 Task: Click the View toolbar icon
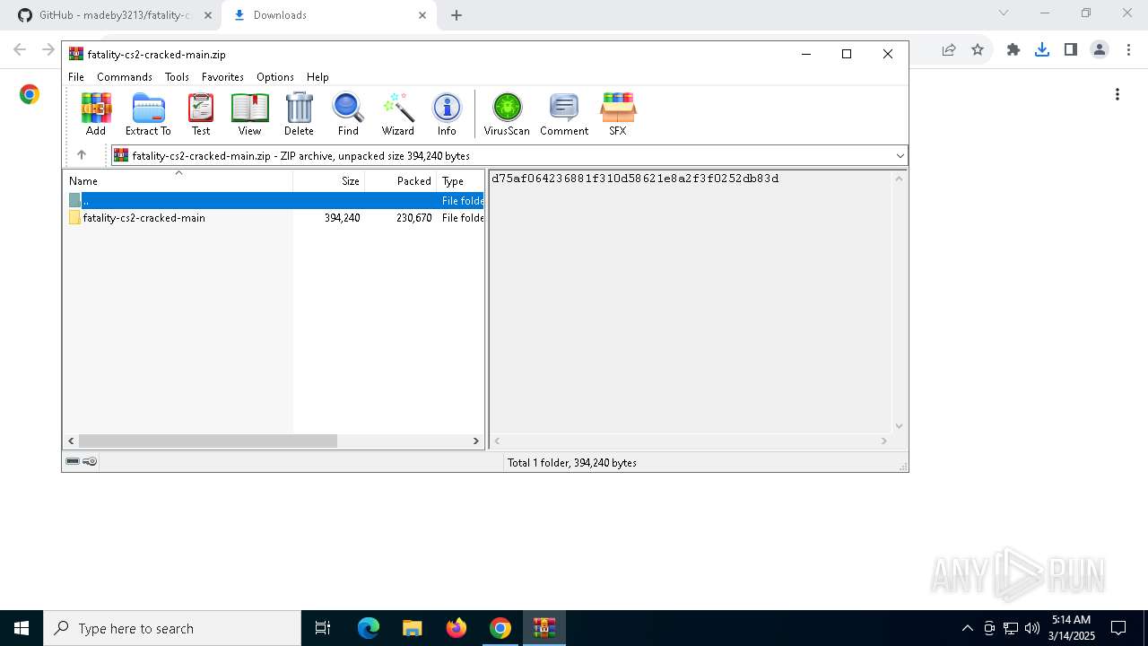pos(249,114)
